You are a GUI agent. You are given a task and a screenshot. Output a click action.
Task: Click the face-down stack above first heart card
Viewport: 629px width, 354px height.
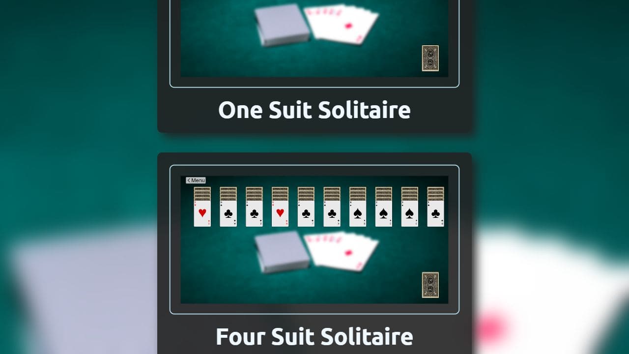pos(202,194)
